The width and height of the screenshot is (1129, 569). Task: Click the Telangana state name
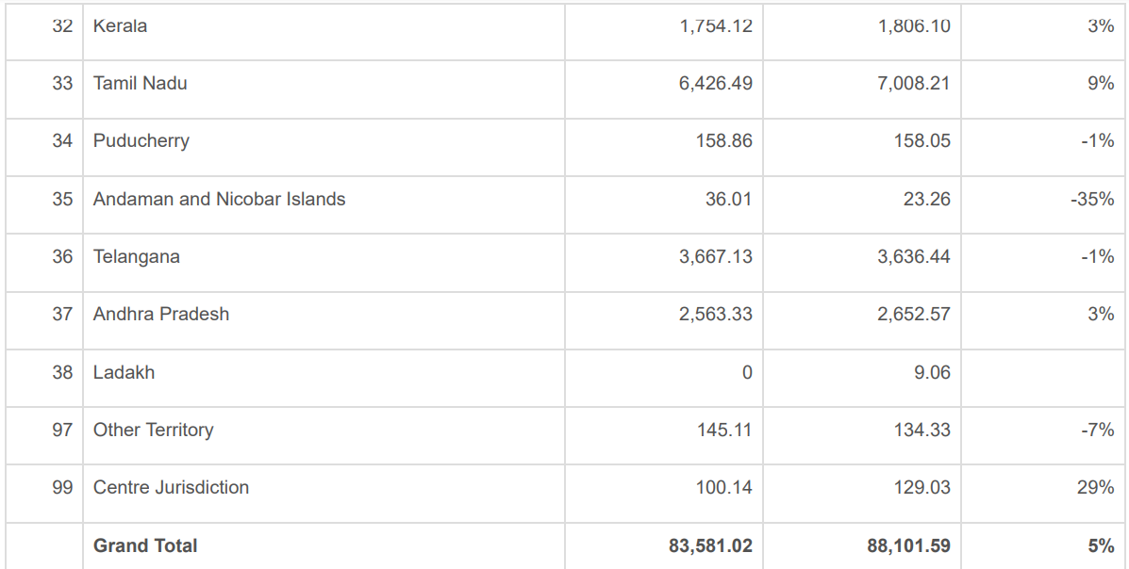tap(137, 256)
